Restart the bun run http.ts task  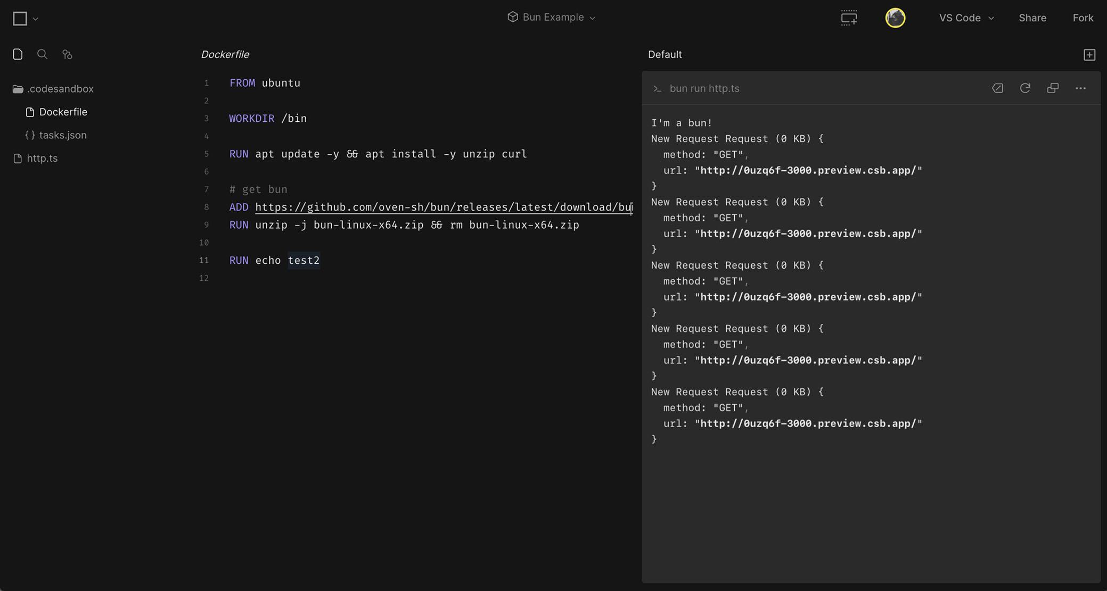1026,88
